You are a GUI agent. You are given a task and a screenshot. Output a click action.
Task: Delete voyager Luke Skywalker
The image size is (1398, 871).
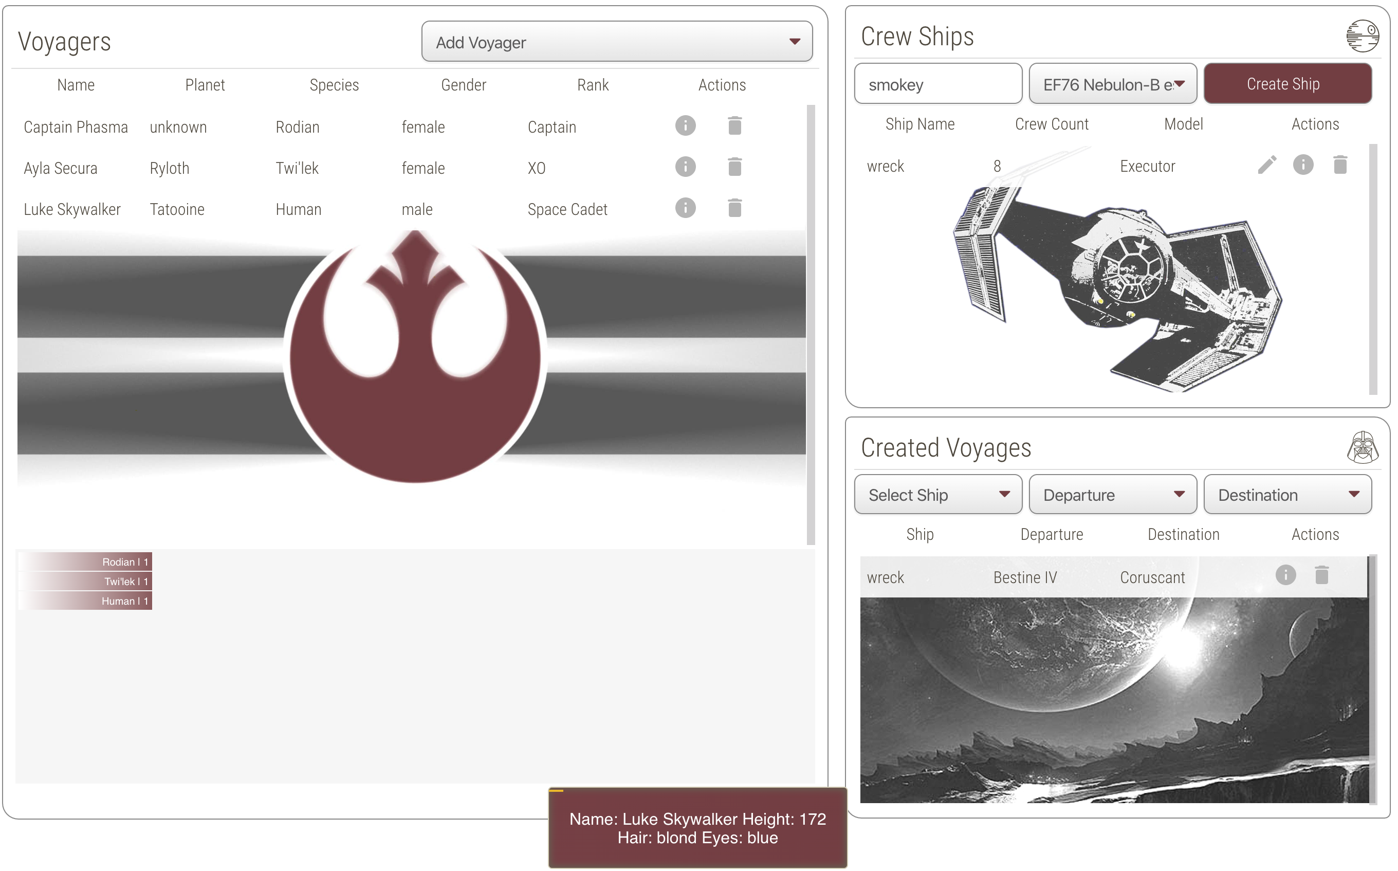(x=734, y=208)
